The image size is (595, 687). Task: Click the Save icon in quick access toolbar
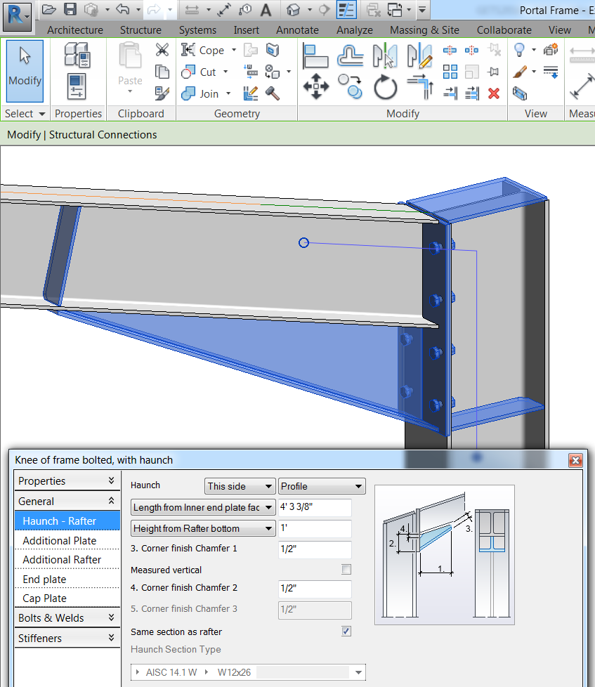click(70, 10)
